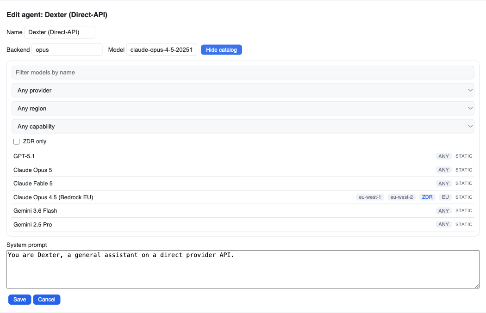Click the ZDR tag on Claude Opus 4.5
Image resolution: width=486 pixels, height=313 pixels.
point(427,197)
